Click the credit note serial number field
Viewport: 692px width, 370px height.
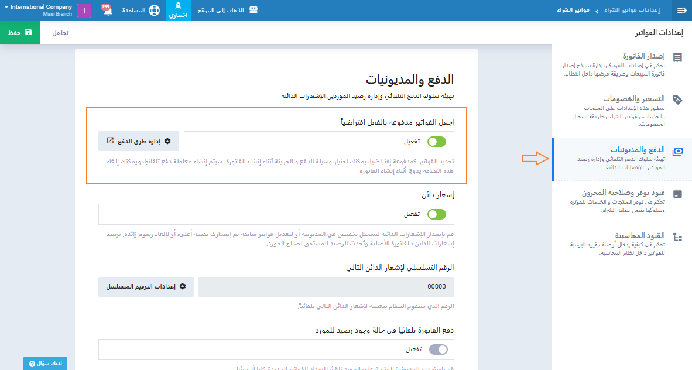[x=326, y=287]
